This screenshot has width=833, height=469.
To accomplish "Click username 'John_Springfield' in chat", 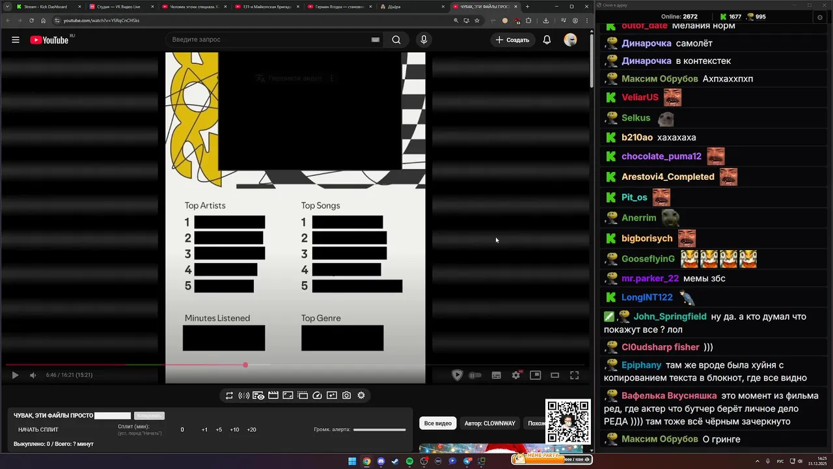I will [x=670, y=317].
